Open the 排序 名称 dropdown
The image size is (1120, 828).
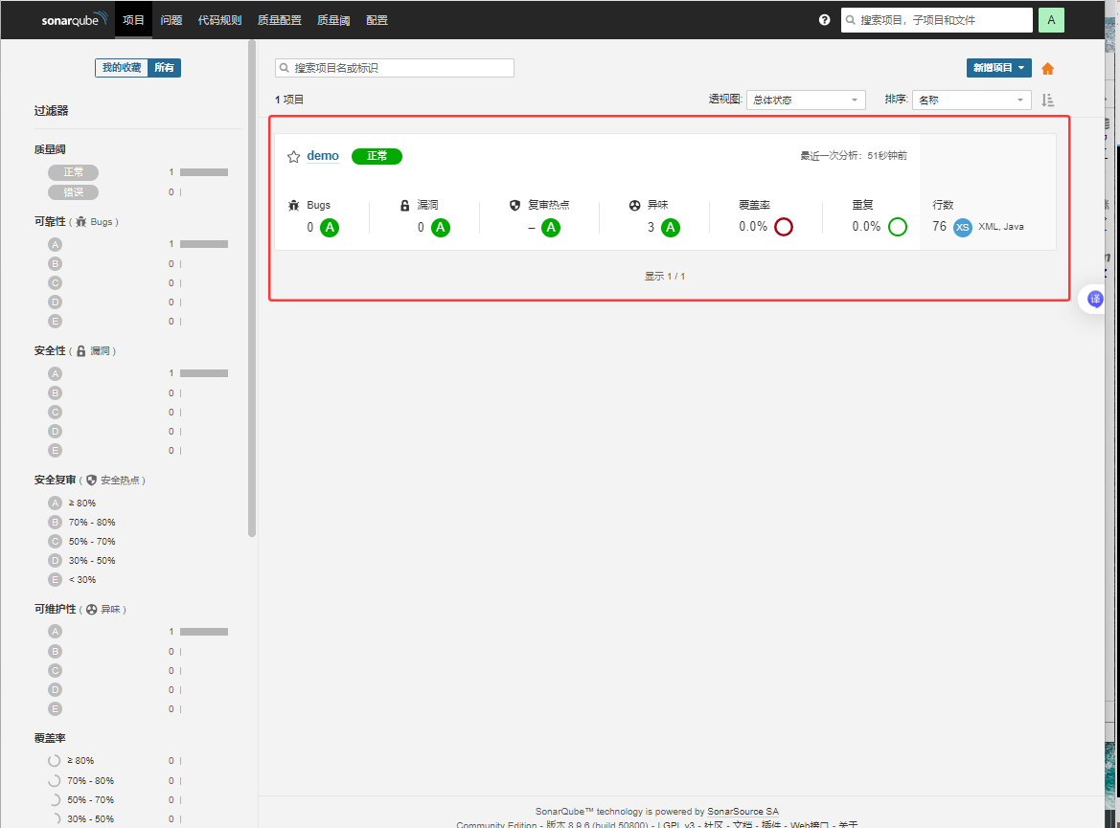[971, 100]
